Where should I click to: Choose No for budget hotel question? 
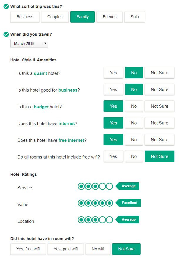[x=134, y=106]
